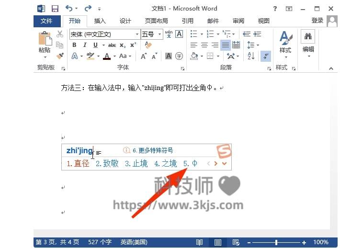
Task: Click the Undo arrow icon
Action: tap(69, 9)
